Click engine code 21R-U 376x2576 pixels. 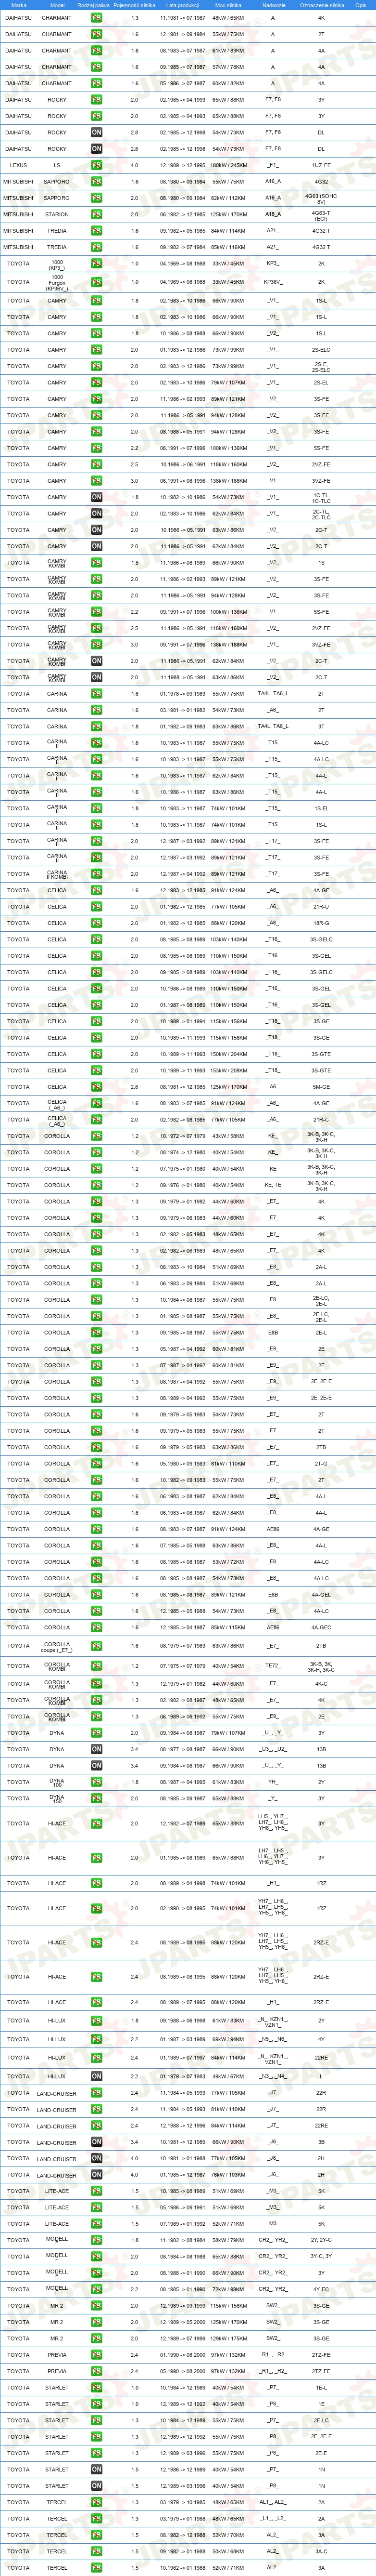[321, 907]
